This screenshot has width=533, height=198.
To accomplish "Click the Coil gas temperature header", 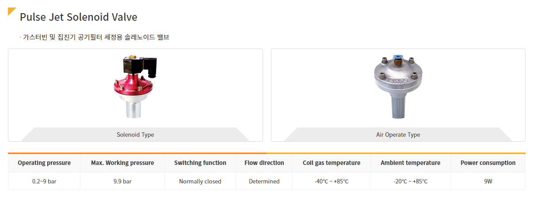I will [331, 163].
